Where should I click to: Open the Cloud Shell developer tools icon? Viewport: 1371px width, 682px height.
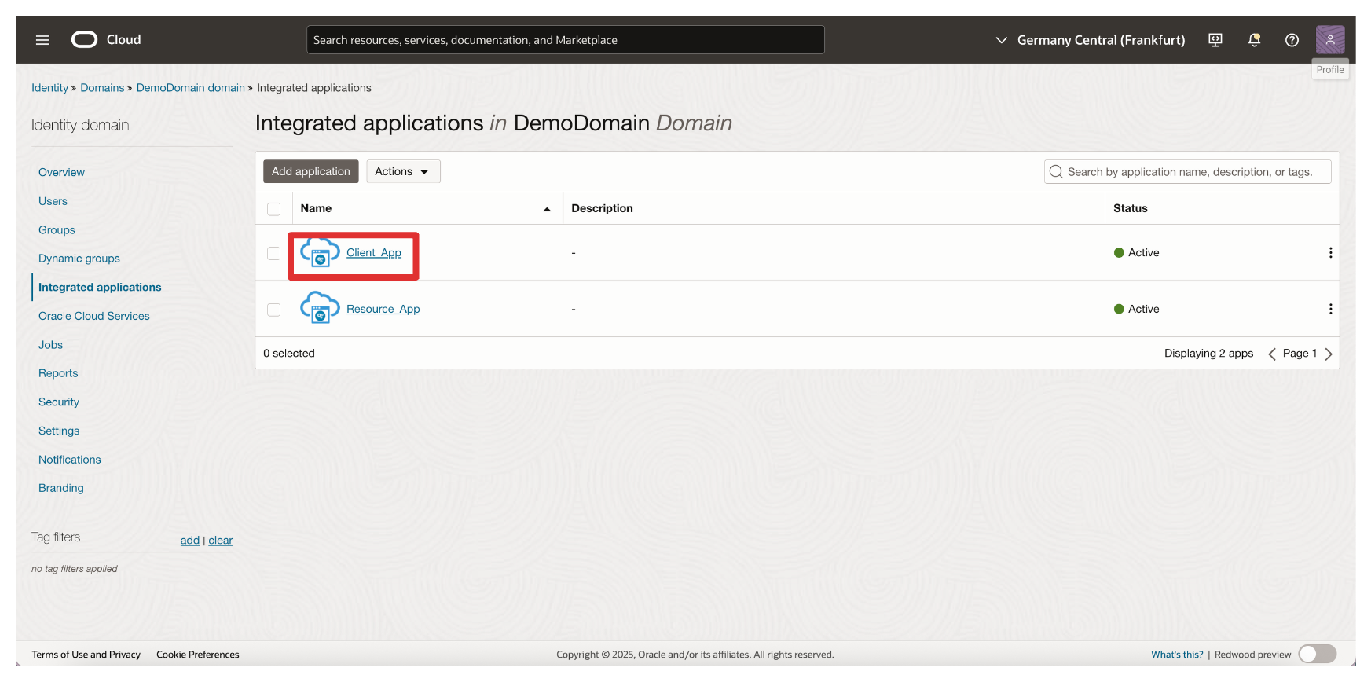[x=1215, y=40]
